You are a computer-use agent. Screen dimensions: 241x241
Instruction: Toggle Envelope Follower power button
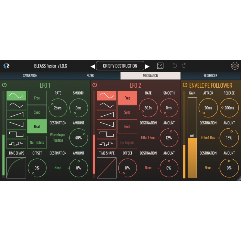[x=185, y=85]
